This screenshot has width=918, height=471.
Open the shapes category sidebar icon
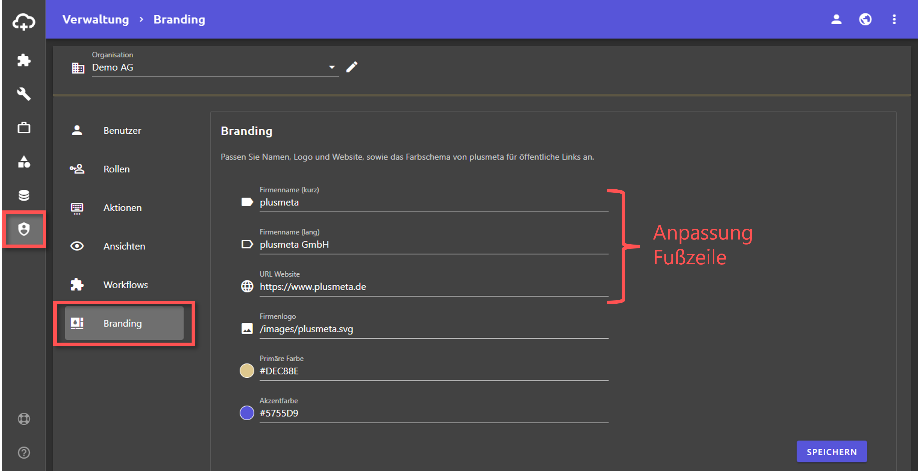click(24, 162)
